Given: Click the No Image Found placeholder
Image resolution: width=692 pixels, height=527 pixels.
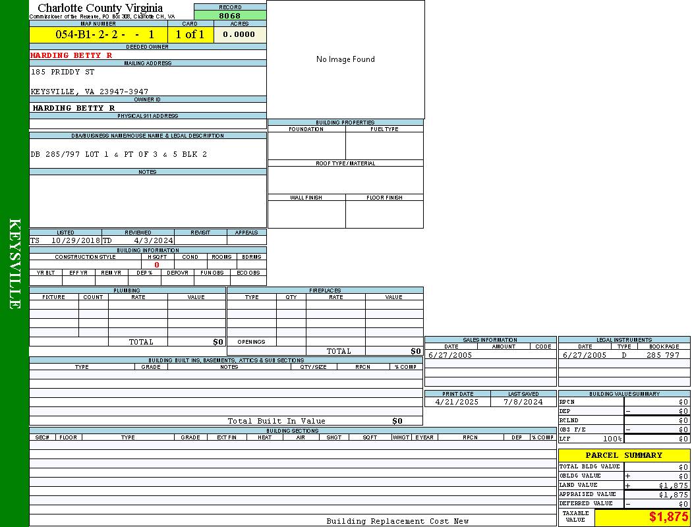Looking at the screenshot, I should [345, 59].
